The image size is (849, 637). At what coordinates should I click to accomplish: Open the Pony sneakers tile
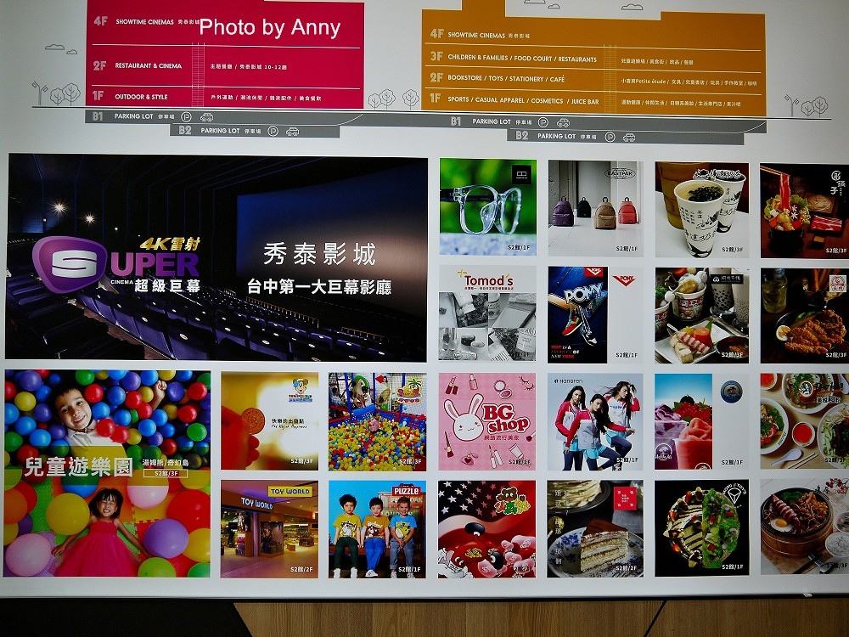coord(596,315)
